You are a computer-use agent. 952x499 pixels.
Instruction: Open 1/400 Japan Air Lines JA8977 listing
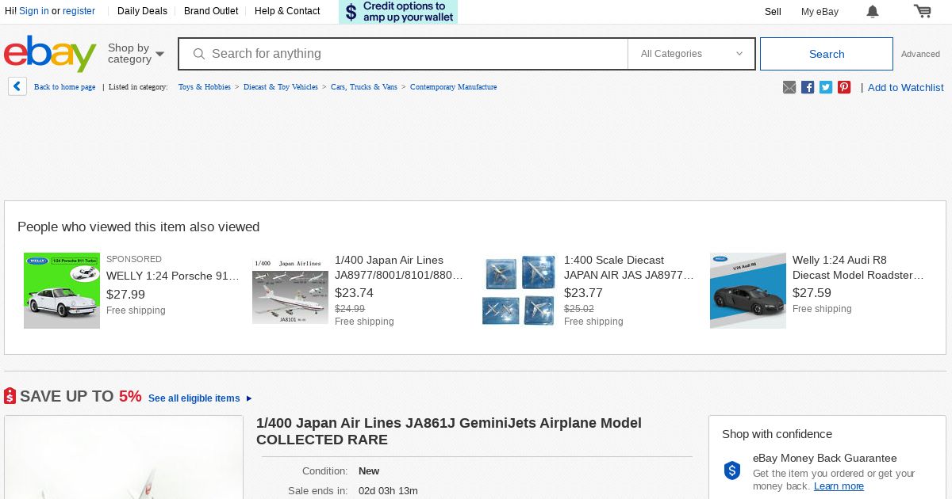pyautogui.click(x=399, y=268)
